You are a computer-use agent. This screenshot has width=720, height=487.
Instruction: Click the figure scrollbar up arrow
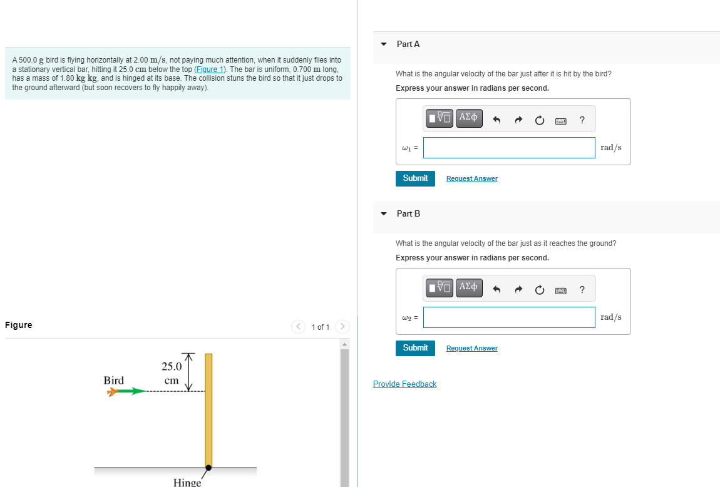point(344,344)
